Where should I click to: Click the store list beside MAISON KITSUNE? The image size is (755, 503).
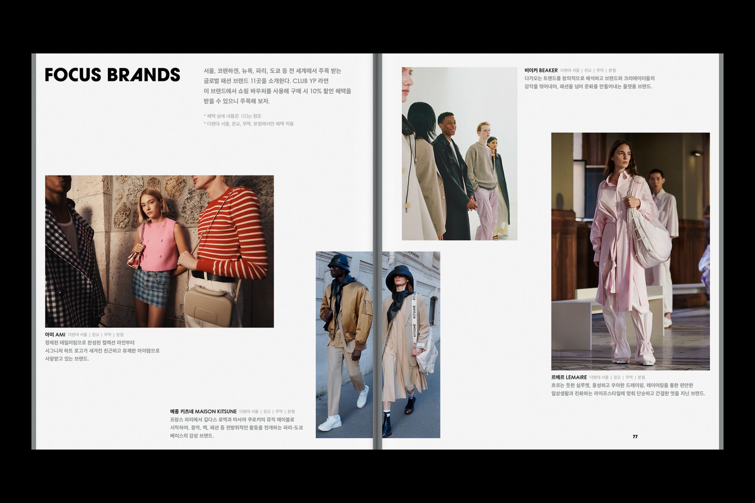[267, 412]
